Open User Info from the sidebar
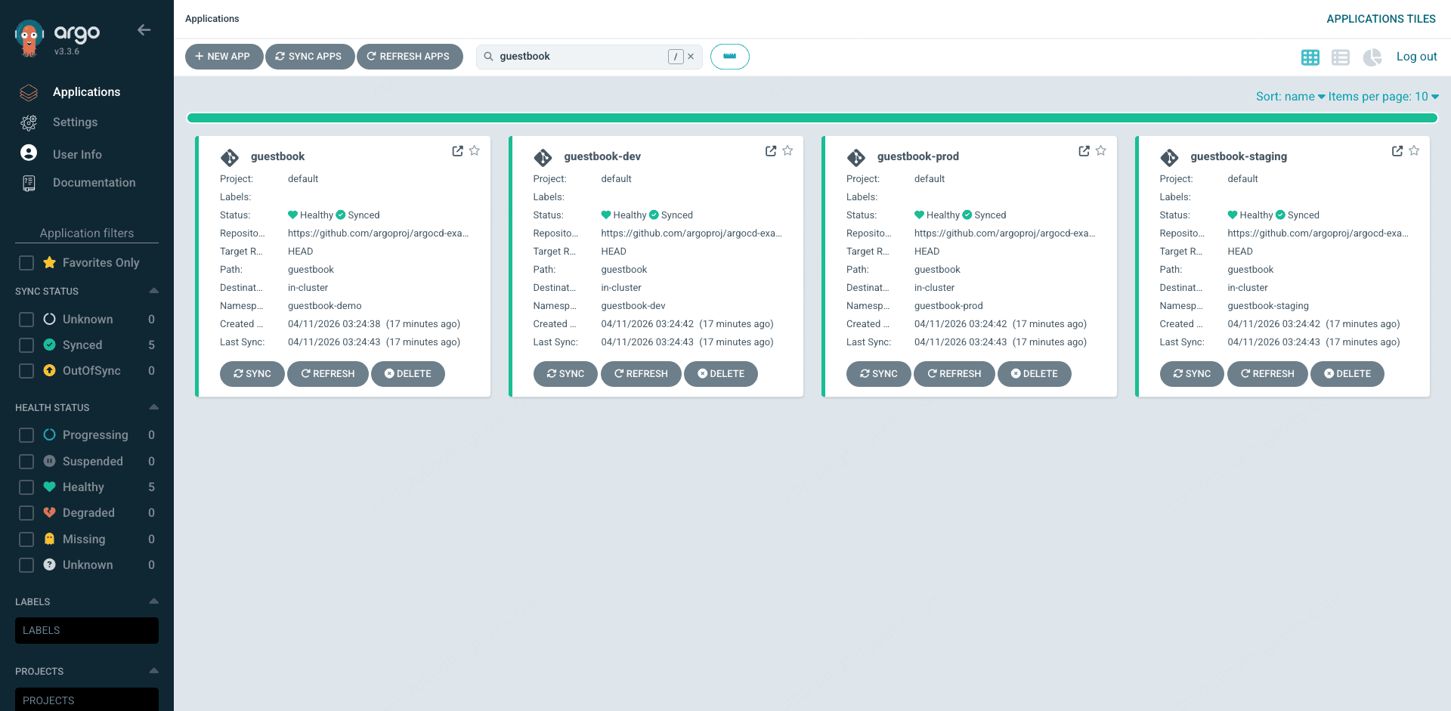 tap(77, 153)
